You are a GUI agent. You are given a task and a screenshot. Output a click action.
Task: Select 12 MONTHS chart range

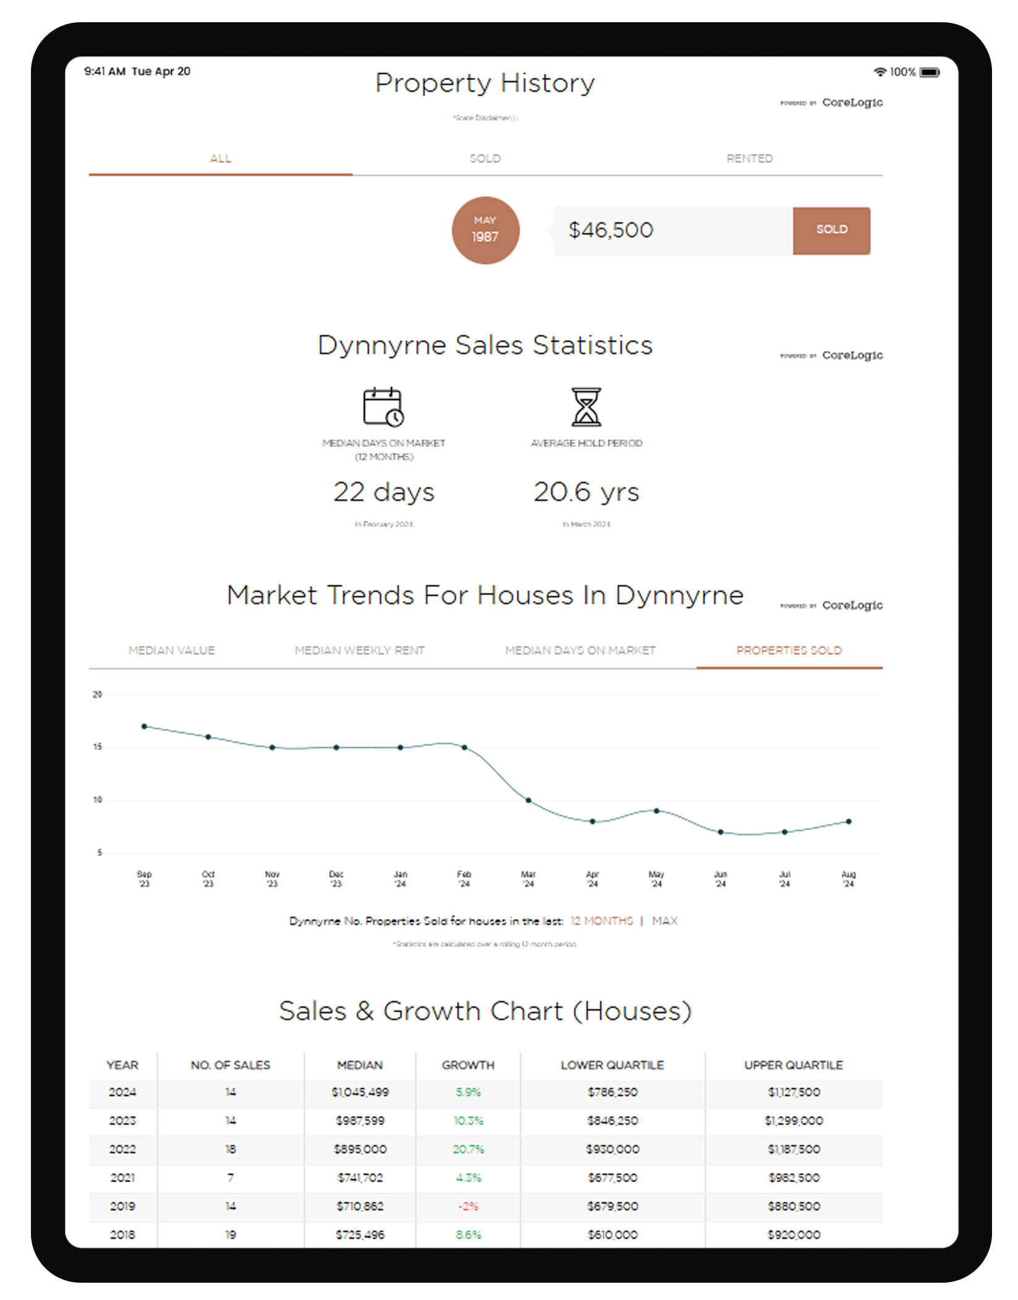click(602, 921)
